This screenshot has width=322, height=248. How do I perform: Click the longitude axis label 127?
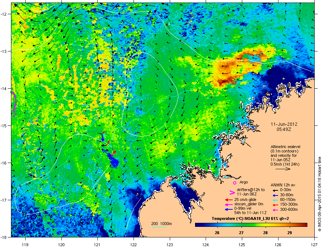point(314,244)
